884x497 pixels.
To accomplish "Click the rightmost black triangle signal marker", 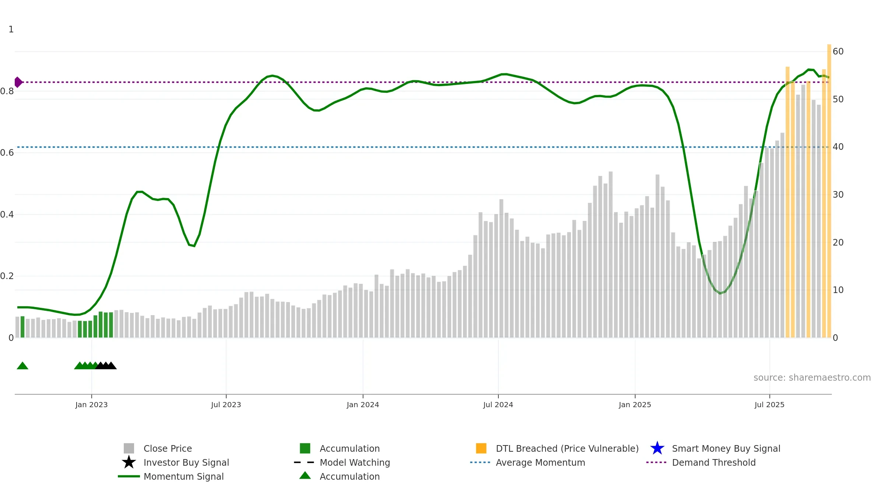I will pyautogui.click(x=111, y=366).
